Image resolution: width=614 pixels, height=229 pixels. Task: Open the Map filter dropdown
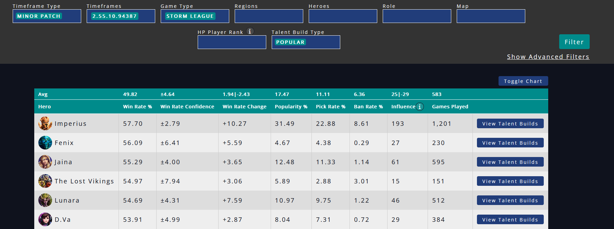click(x=491, y=16)
